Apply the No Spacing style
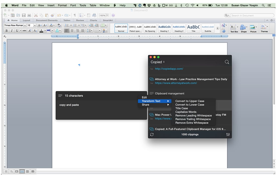 pyautogui.click(x=150, y=28)
